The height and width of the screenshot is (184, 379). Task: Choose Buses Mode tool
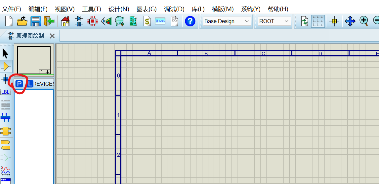coord(6,118)
